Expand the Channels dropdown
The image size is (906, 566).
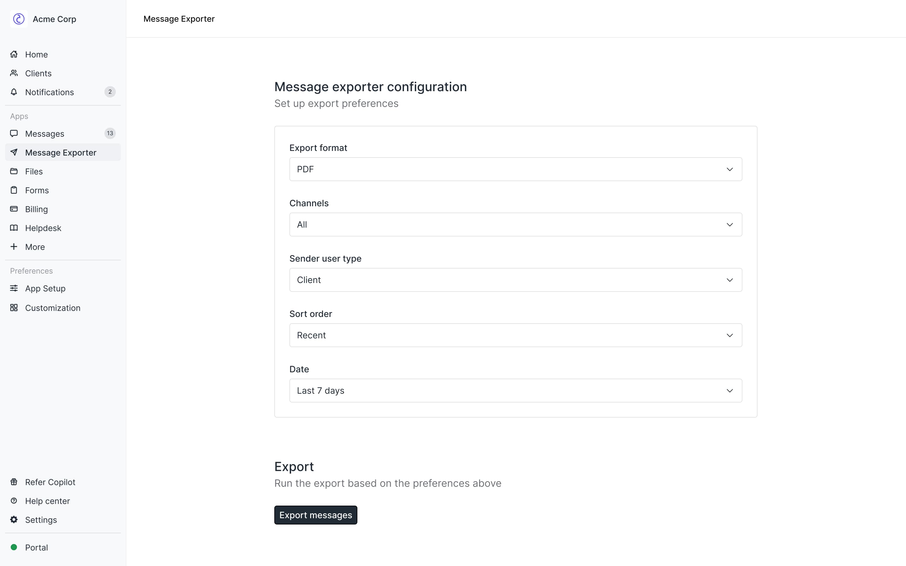[515, 225]
